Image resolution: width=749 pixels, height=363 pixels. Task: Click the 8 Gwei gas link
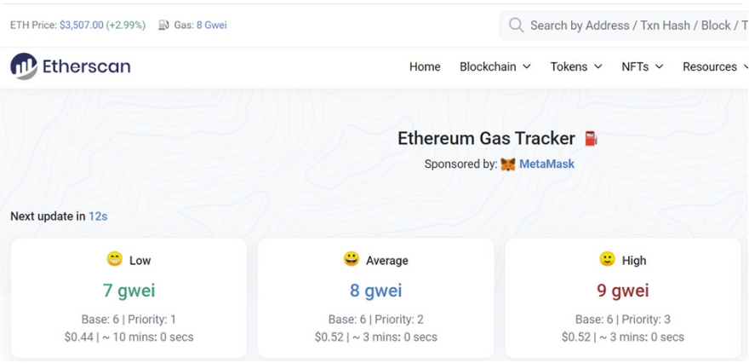tap(212, 25)
